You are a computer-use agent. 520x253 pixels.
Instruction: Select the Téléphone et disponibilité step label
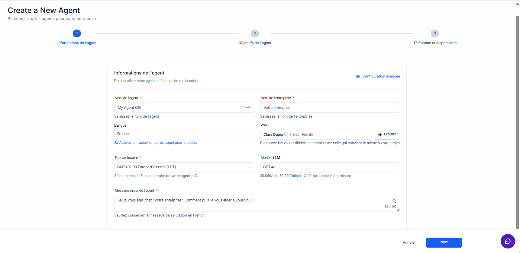[x=435, y=43]
